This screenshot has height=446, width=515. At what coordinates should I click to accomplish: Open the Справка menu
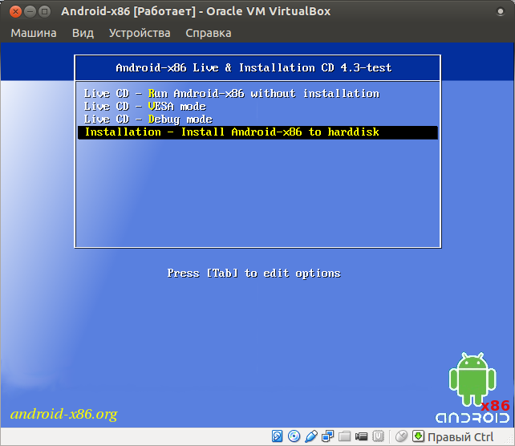click(x=208, y=33)
